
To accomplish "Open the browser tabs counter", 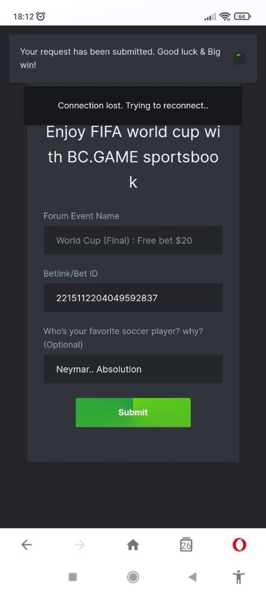I will coord(186,545).
